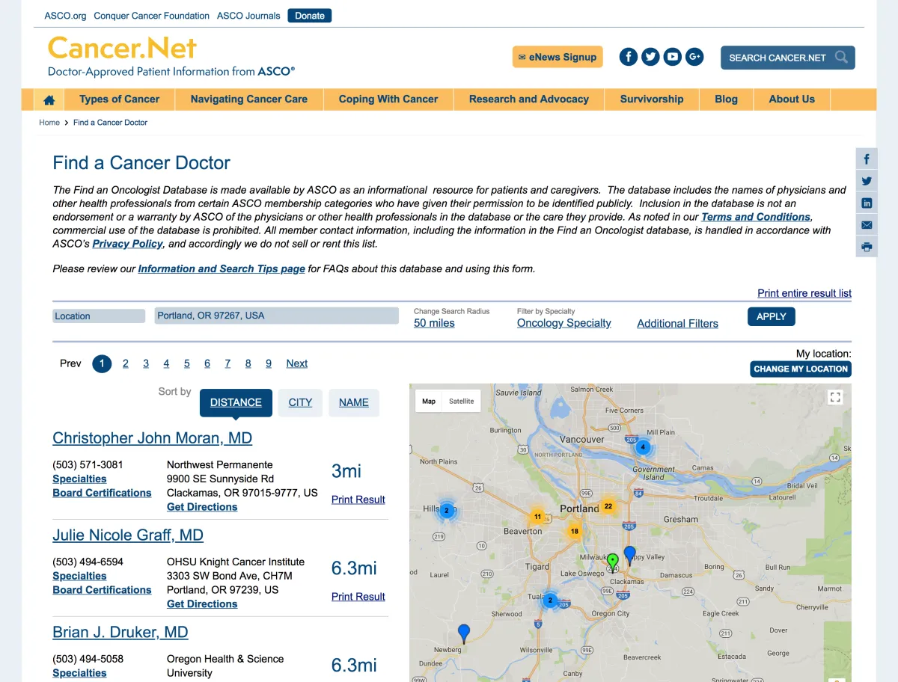898x682 pixels.
Task: Open Cancer.Net Twitter icon in header
Action: pos(650,57)
